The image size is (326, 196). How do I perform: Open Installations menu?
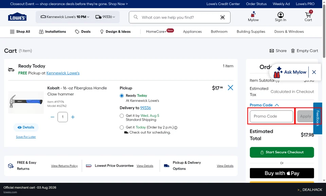pyautogui.click(x=52, y=32)
